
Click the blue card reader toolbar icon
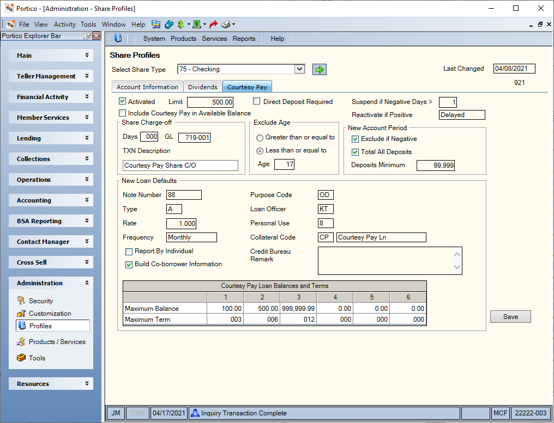tap(169, 24)
